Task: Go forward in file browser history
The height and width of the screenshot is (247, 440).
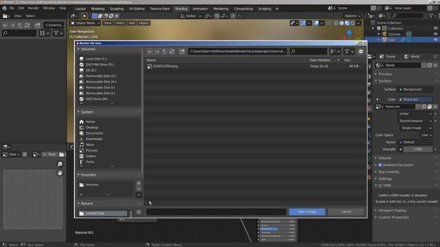Action: coord(157,51)
